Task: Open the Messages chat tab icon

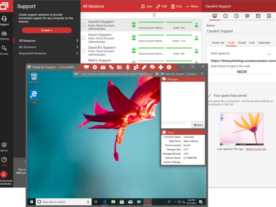Action: (247, 16)
